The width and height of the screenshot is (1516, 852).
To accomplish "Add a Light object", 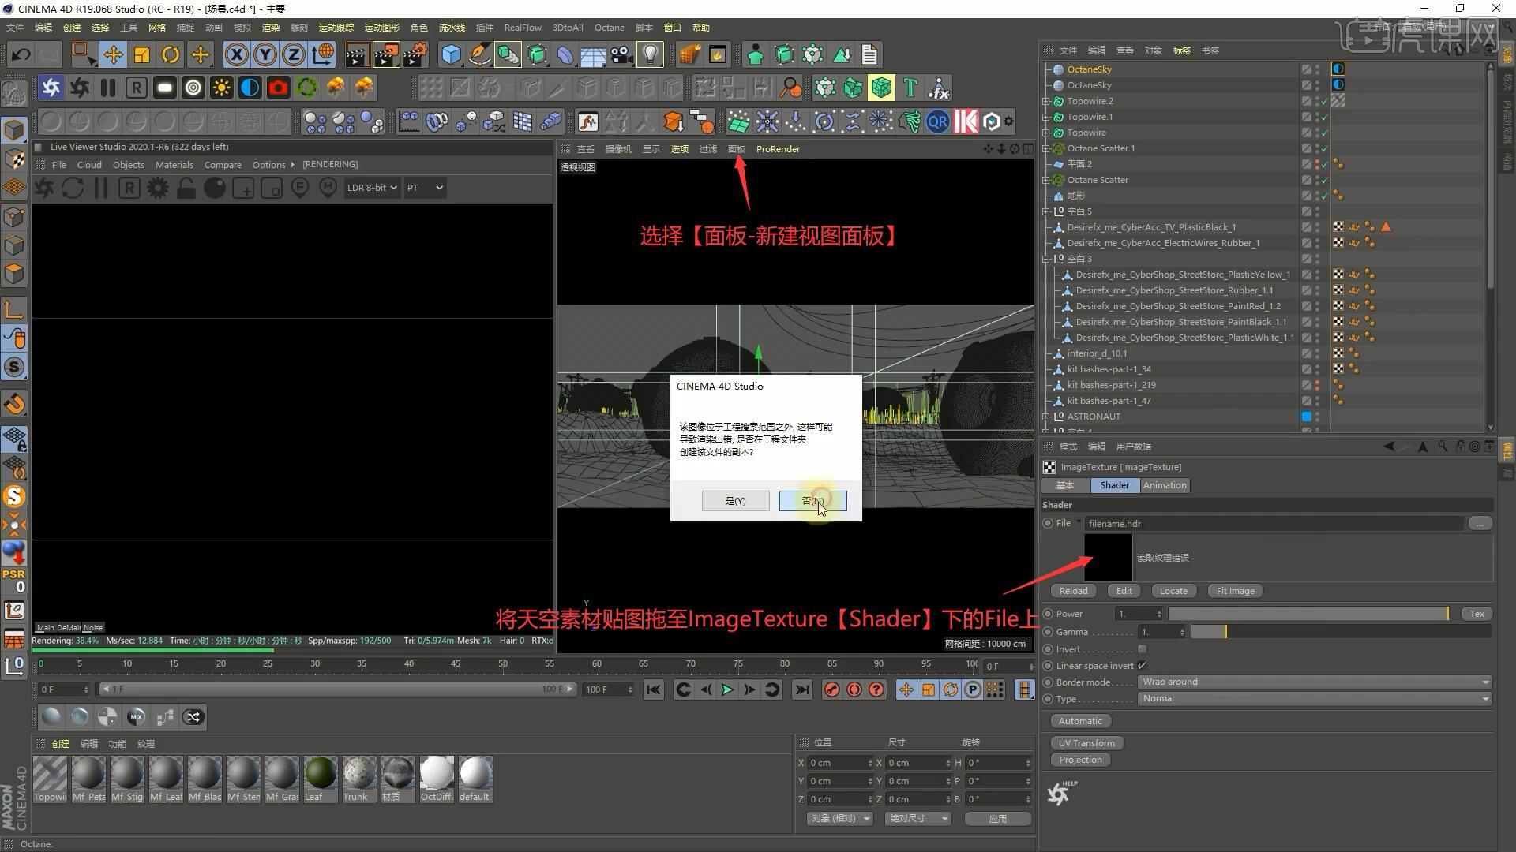I will pyautogui.click(x=650, y=54).
